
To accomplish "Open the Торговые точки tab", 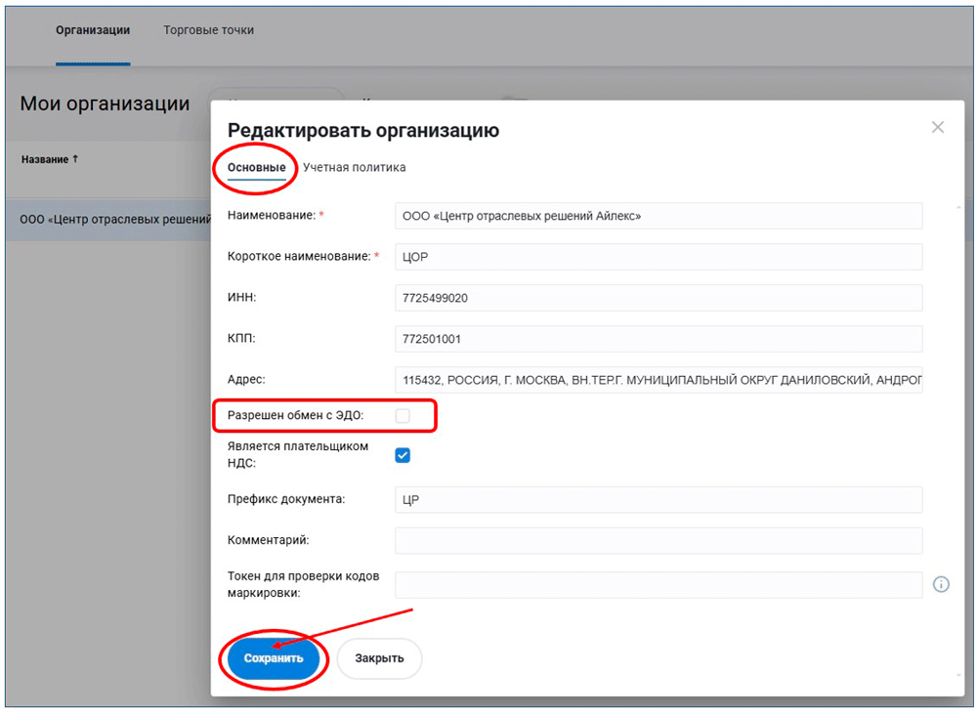I will click(208, 30).
